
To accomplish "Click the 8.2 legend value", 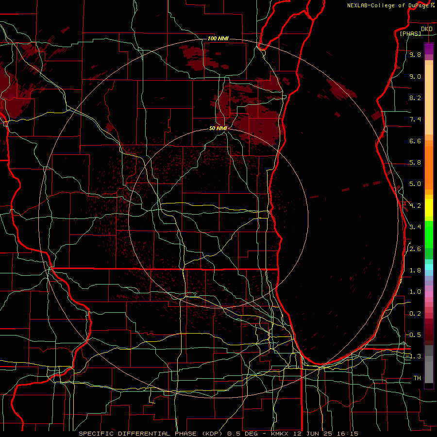I will (x=415, y=98).
